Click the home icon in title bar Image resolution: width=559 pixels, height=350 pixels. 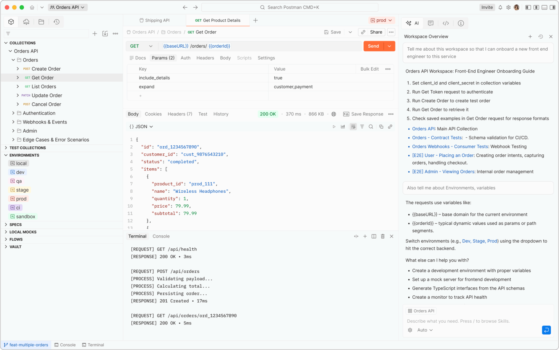(32, 7)
